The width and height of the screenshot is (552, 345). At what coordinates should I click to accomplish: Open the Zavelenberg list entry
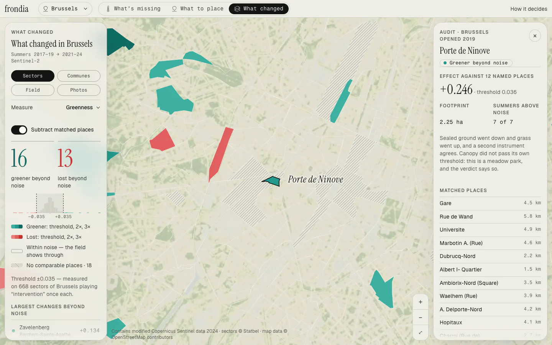point(56,330)
